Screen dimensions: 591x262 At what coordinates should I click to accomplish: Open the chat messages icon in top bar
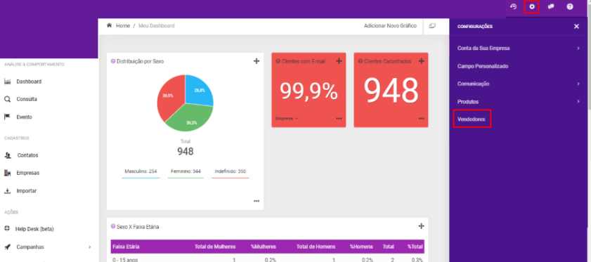pos(551,7)
